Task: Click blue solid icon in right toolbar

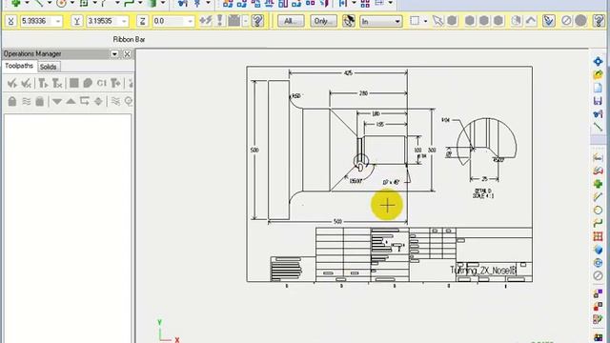Action: pyautogui.click(x=598, y=250)
